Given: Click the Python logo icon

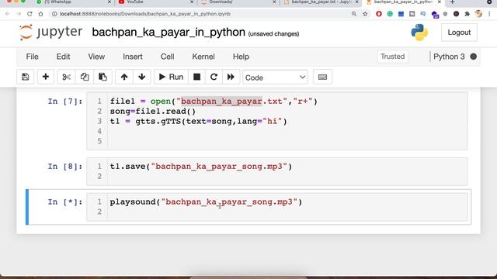Looking at the screenshot, I should pyautogui.click(x=419, y=33).
